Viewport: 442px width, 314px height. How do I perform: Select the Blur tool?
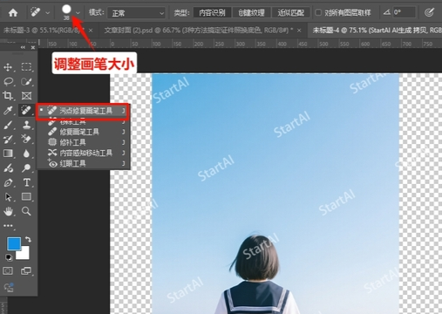(26, 154)
